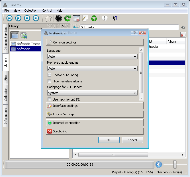
Task: Open Codepage for CUE sheets dropdown
Action: (92, 93)
